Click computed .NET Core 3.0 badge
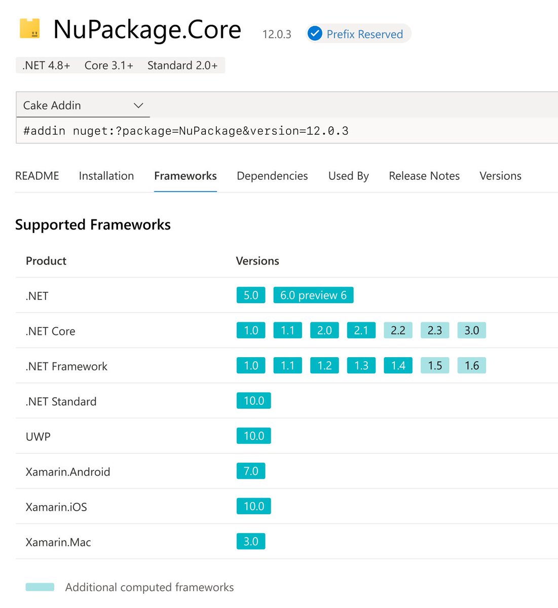Viewport: 558px width, 608px height. 471,330
